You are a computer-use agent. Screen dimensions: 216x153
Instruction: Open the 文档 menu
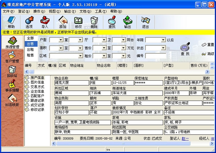(85, 12)
